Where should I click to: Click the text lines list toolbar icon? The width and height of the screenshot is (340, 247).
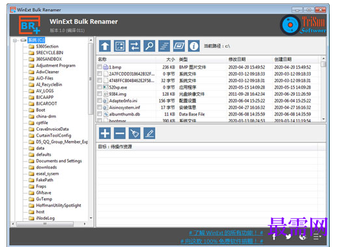164,46
